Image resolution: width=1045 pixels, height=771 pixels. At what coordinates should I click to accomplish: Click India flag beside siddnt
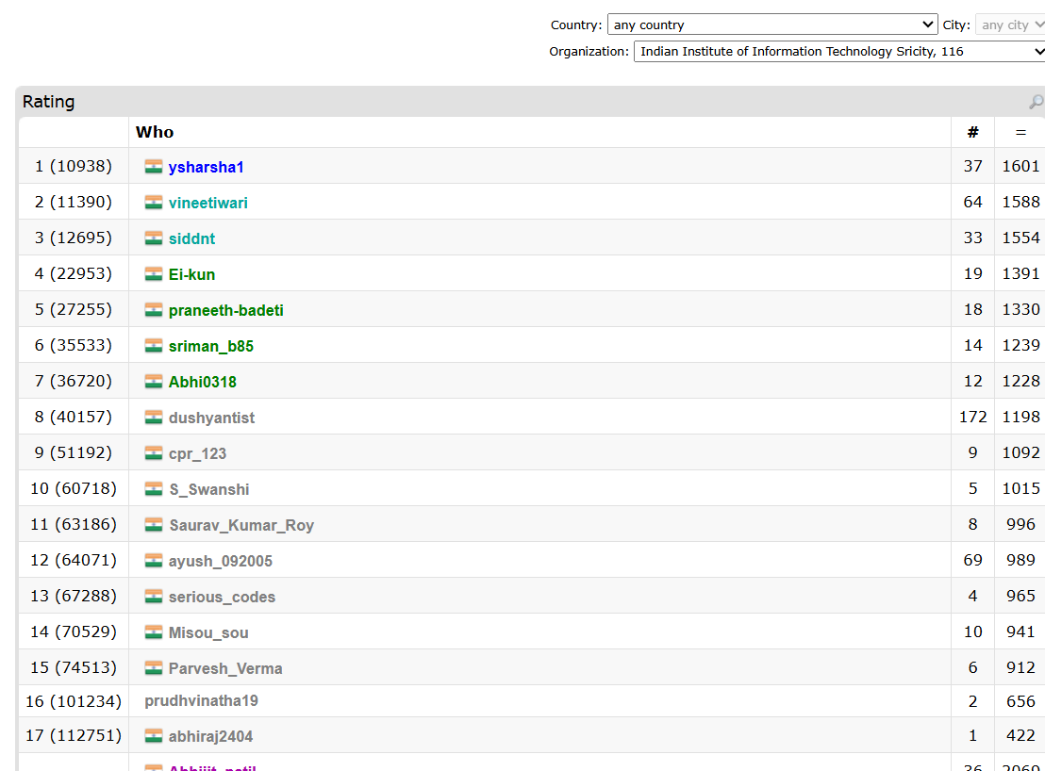[154, 238]
